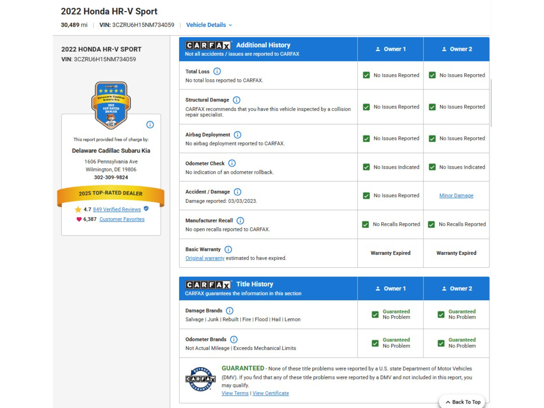Open the Original warranty link
This screenshot has height=408, width=544.
point(205,258)
